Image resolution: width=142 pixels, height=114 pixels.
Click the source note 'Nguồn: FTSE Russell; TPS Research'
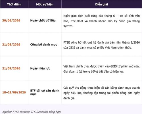(x=32, y=112)
